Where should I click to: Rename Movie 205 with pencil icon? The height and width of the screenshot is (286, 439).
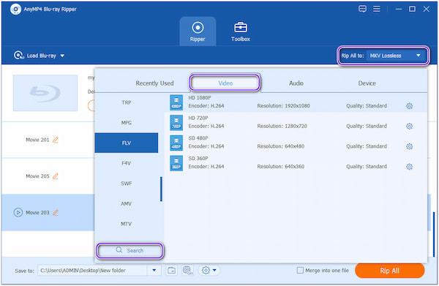tap(56, 176)
